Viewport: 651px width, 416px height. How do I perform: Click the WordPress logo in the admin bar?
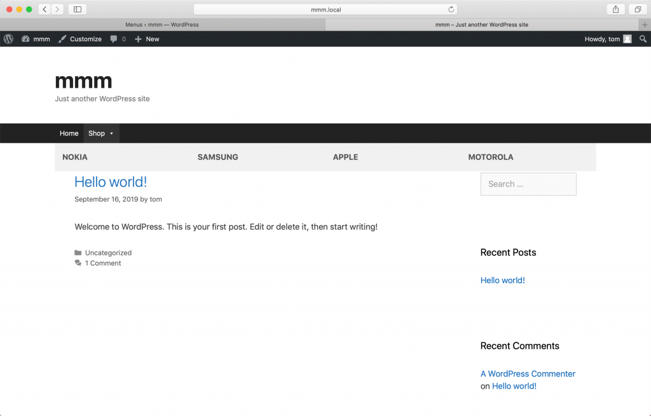(8, 39)
